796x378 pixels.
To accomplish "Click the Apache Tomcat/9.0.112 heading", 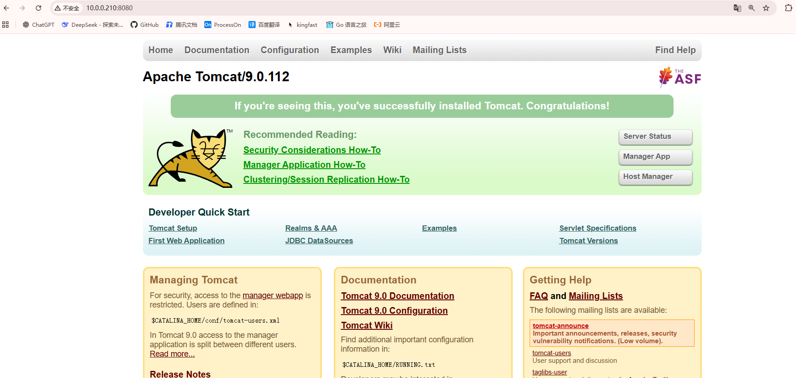I will point(216,77).
